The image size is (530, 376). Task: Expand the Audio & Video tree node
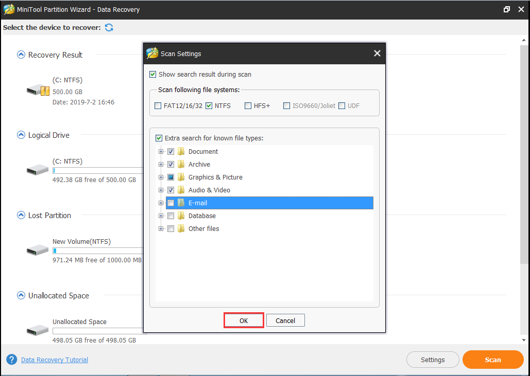(161, 190)
